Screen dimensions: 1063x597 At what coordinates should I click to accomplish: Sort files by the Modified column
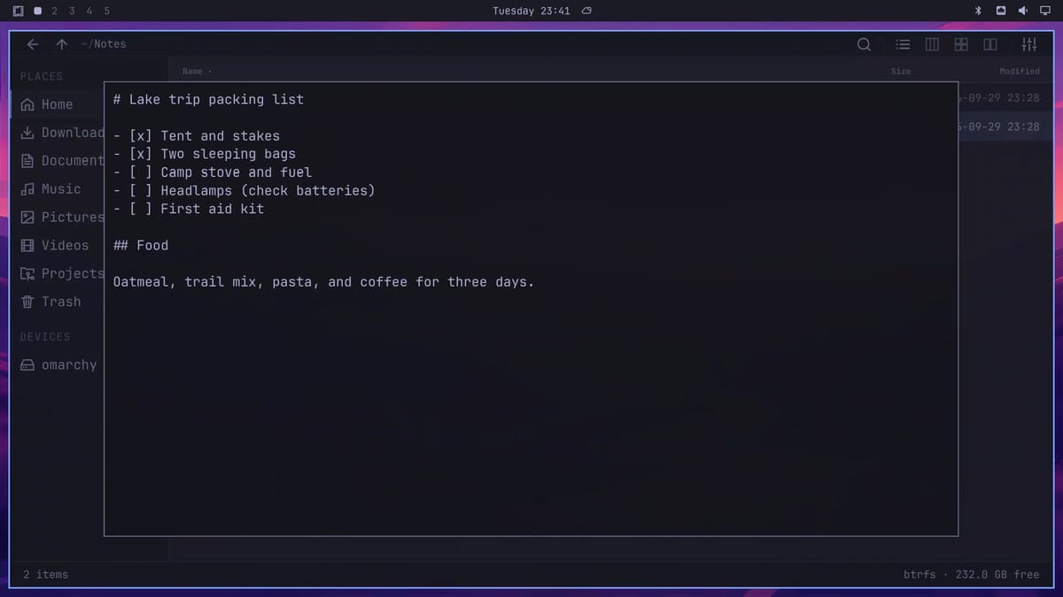pos(1020,71)
